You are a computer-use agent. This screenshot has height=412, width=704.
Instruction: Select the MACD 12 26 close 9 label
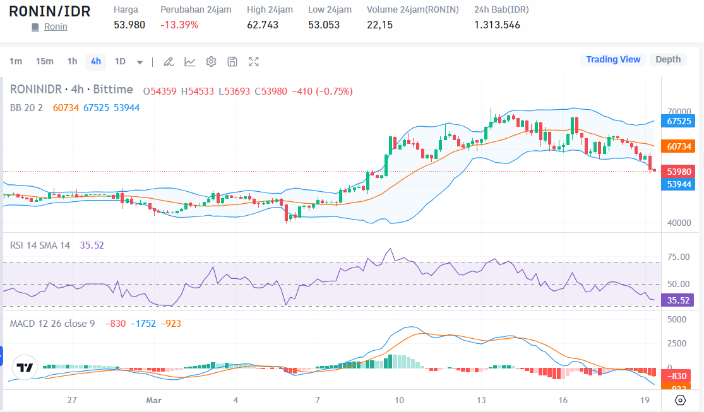tap(52, 324)
